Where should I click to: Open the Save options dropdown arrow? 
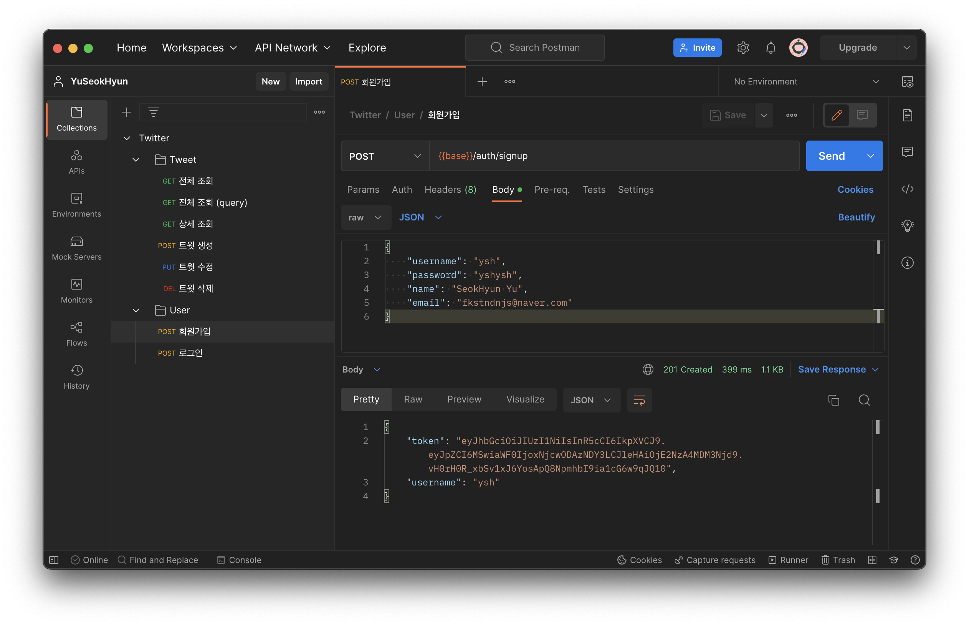click(764, 115)
